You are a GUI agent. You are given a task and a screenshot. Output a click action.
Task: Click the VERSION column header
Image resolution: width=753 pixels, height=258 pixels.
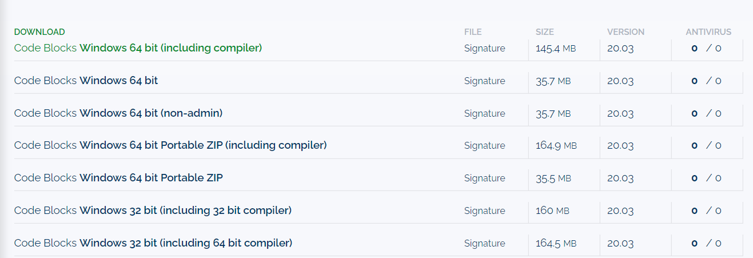tap(625, 32)
